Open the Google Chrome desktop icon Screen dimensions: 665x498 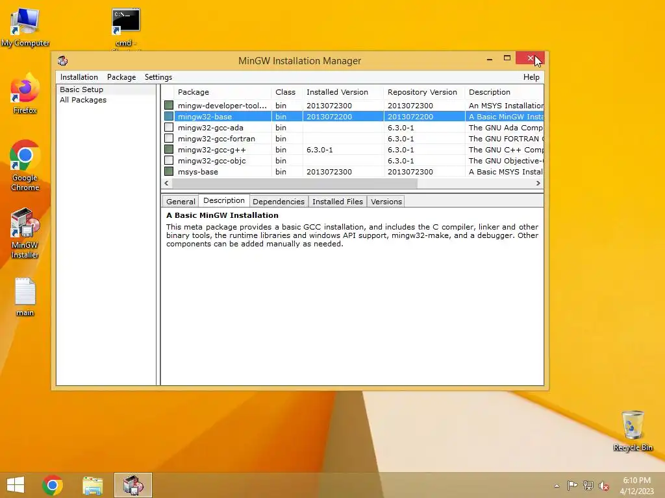click(x=25, y=165)
